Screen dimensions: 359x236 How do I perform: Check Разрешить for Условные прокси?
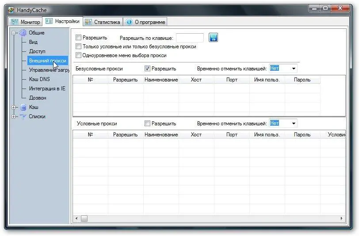pyautogui.click(x=148, y=124)
